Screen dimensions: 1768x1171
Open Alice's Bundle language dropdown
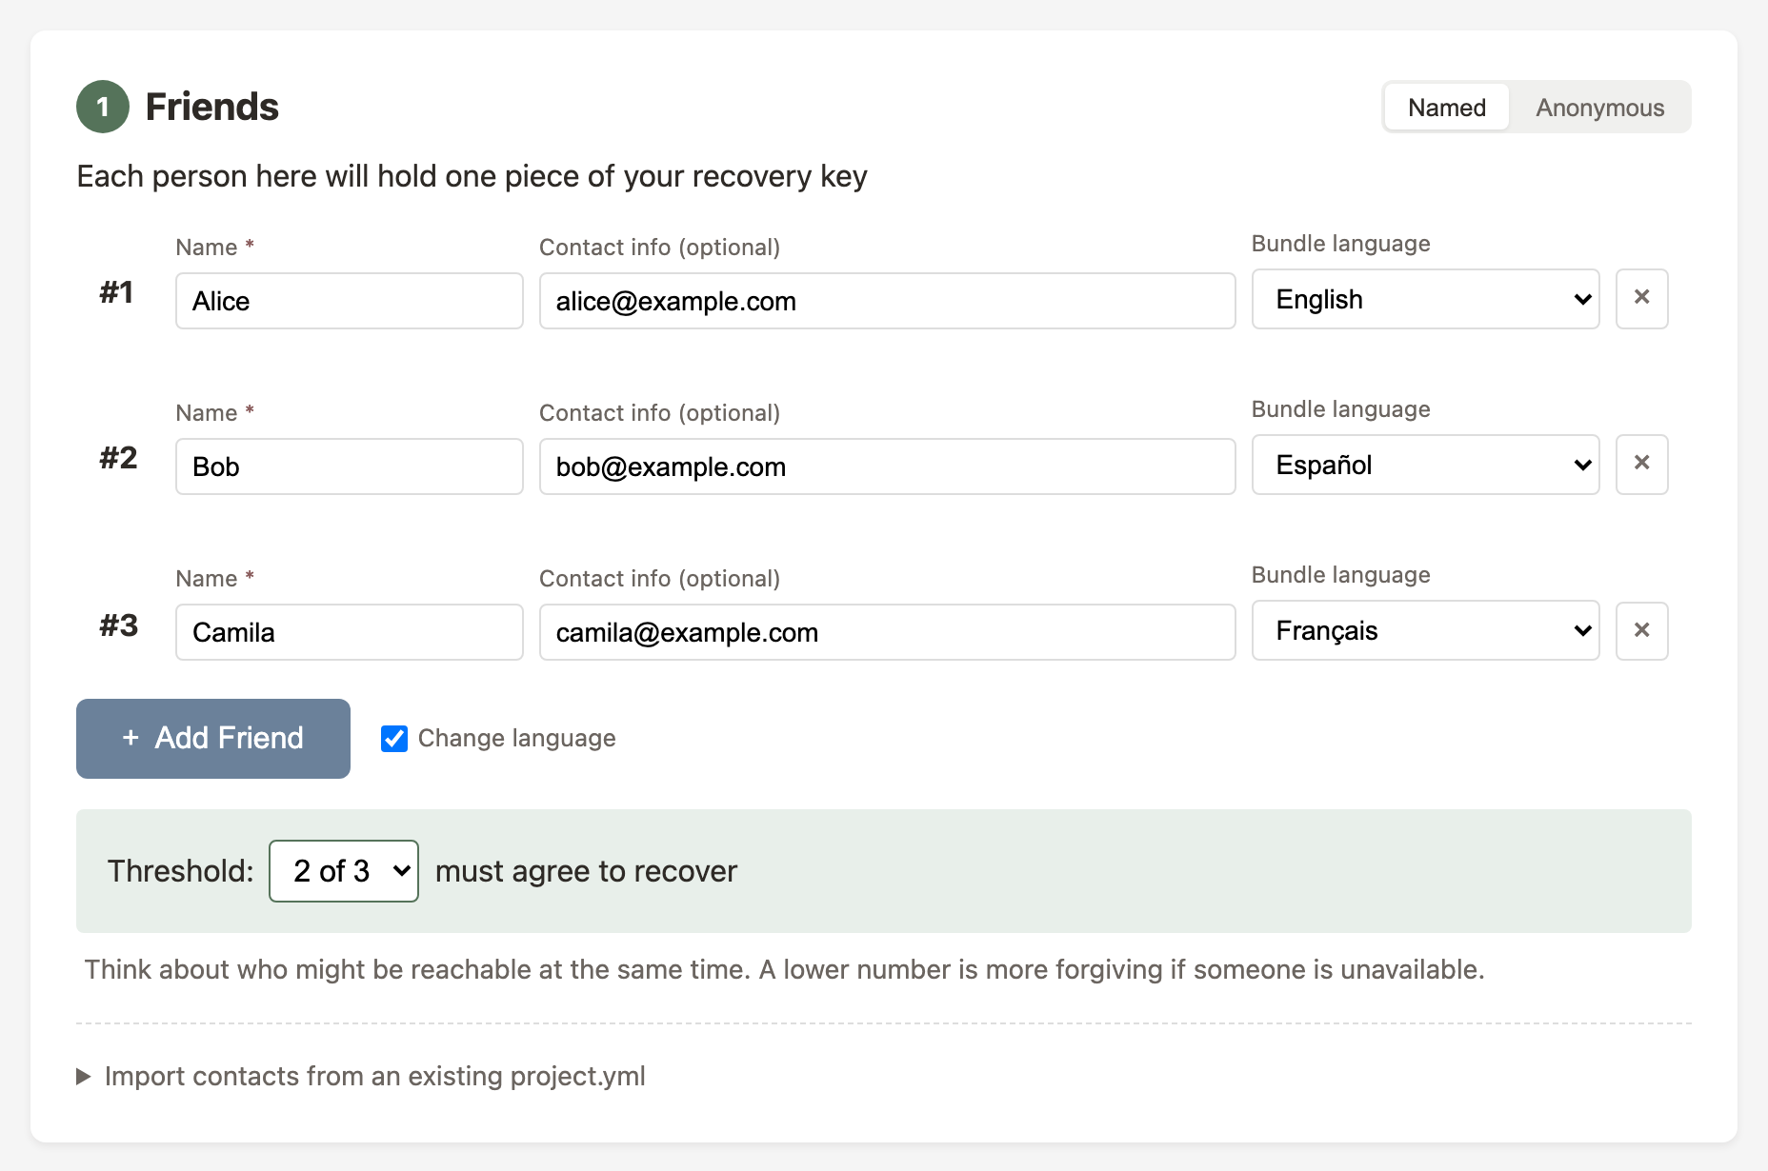point(1424,299)
